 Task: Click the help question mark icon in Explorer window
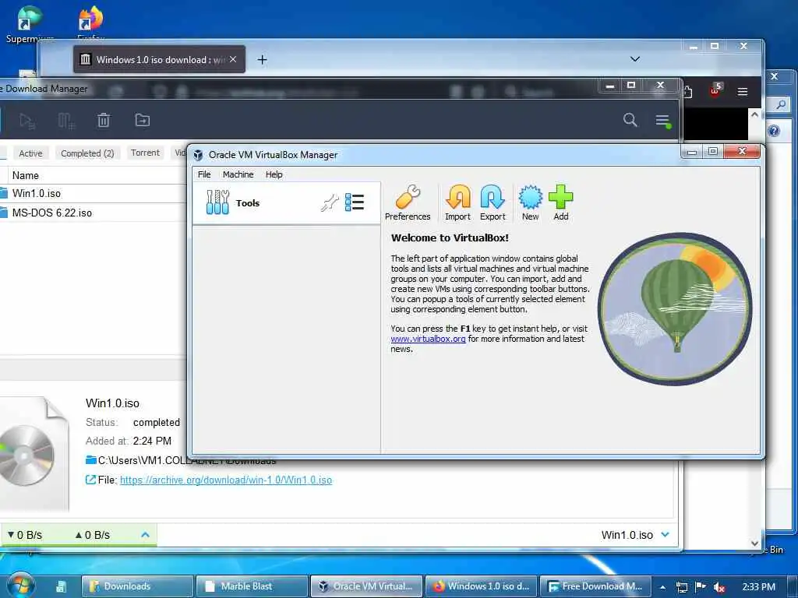774,131
